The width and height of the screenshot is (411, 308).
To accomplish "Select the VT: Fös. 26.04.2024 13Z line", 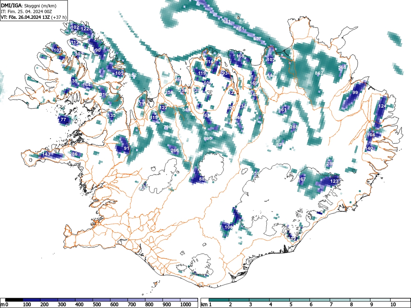I will pos(34,17).
